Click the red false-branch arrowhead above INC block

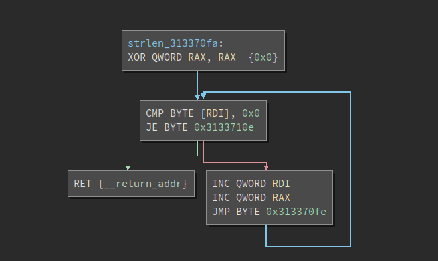(x=266, y=168)
